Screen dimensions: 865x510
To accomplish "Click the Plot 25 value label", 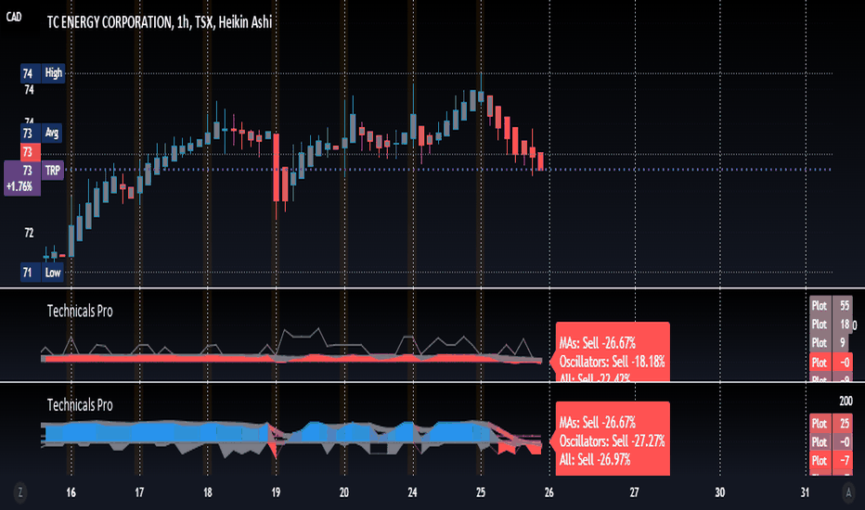I will [x=831, y=424].
